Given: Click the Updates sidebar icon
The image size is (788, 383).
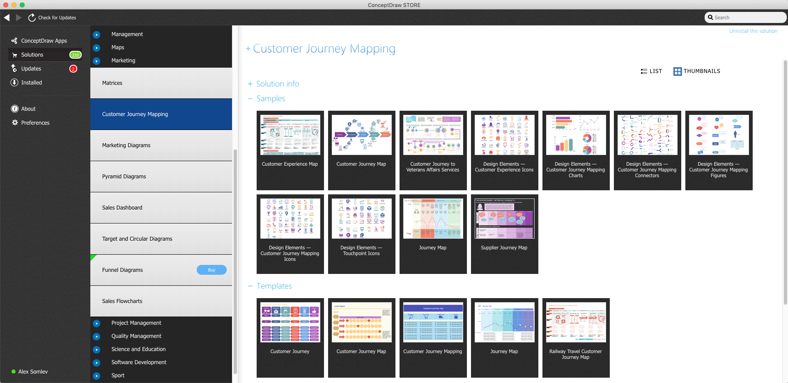Looking at the screenshot, I should [x=14, y=68].
